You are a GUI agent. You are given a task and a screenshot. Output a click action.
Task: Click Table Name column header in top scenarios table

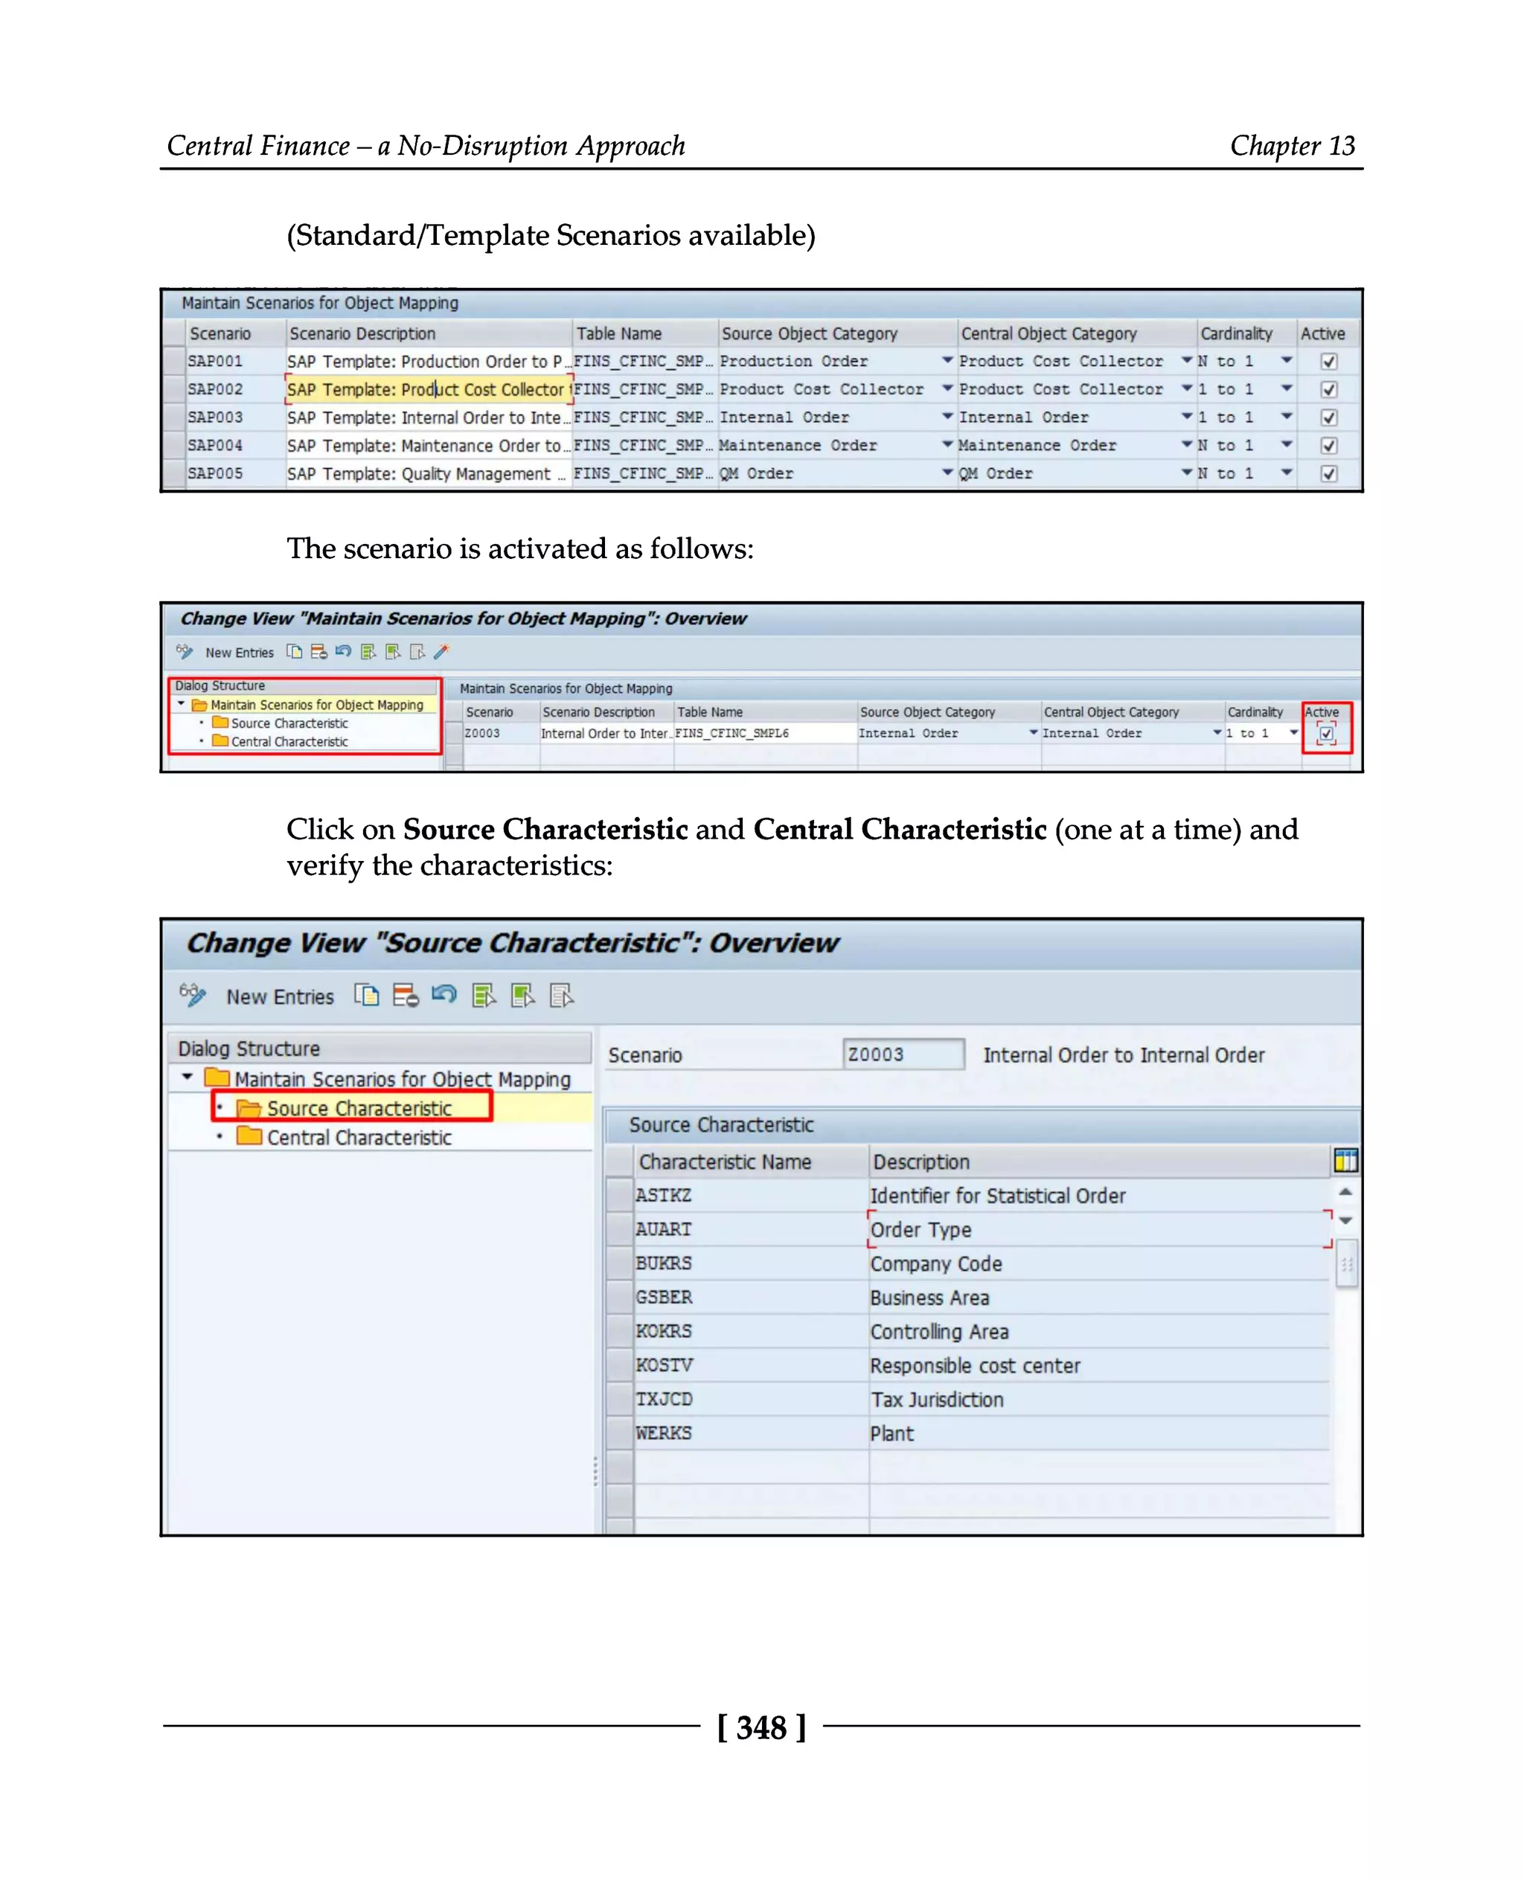tap(645, 333)
